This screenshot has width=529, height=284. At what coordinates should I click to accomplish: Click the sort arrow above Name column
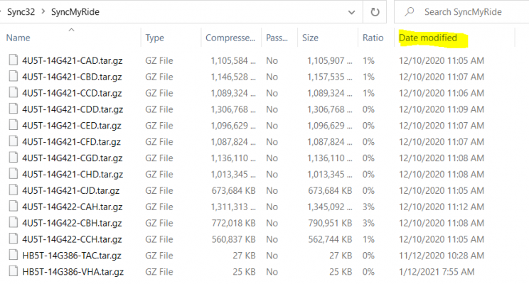[71, 30]
